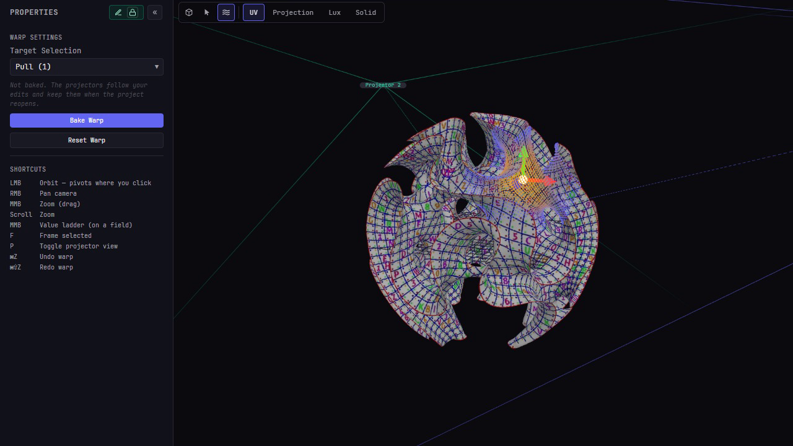Screen dimensions: 793x446
Task: Click the Bake Warp button
Action: [87, 120]
